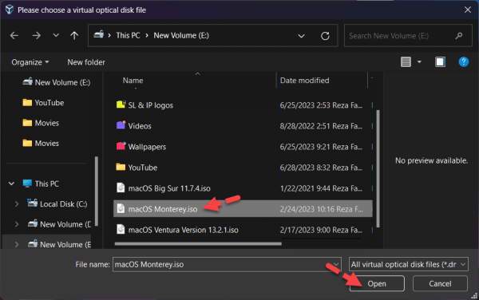Click the list view layout icon

click(406, 62)
